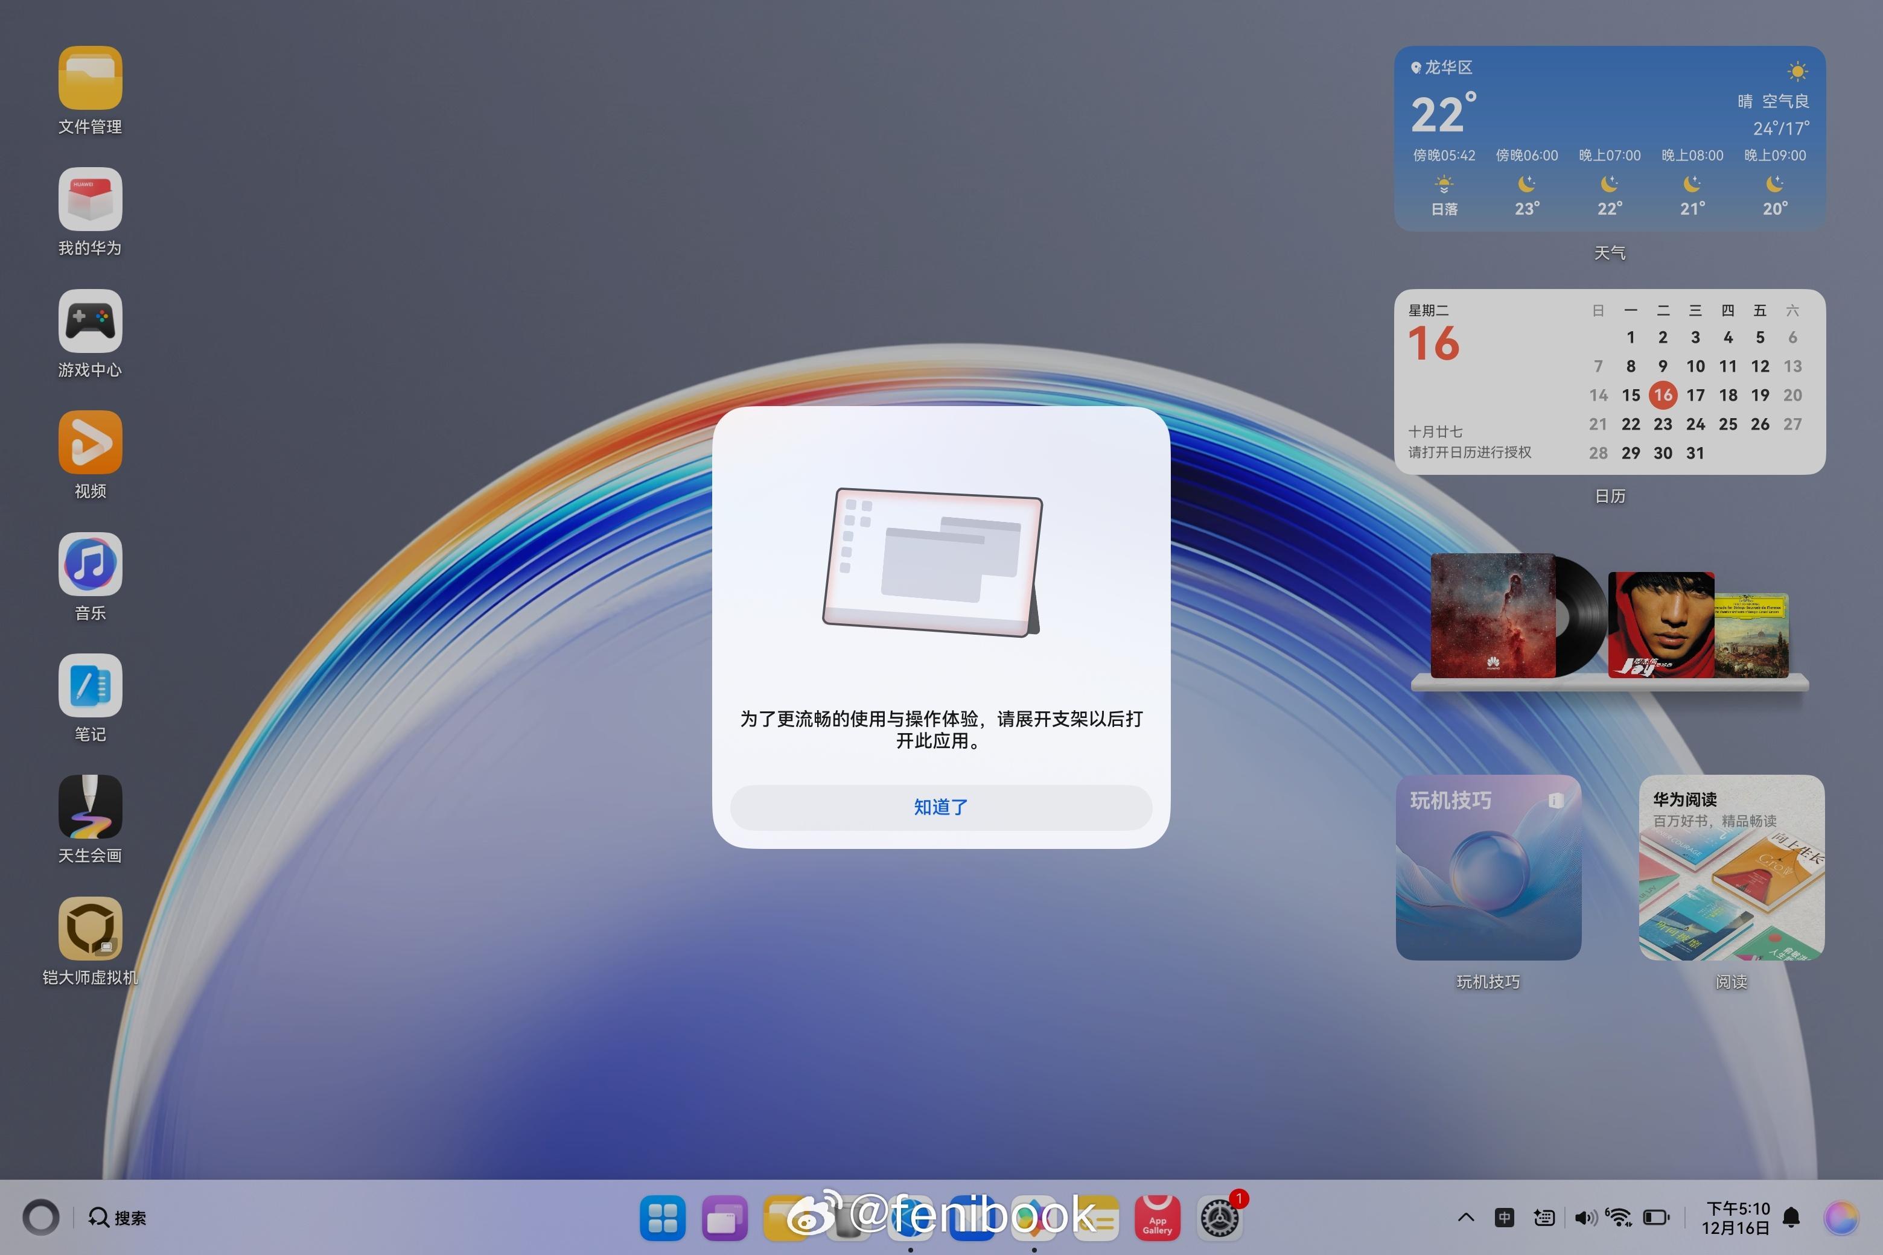Open the notification bell in taskbar
The height and width of the screenshot is (1255, 1883).
coord(1792,1218)
